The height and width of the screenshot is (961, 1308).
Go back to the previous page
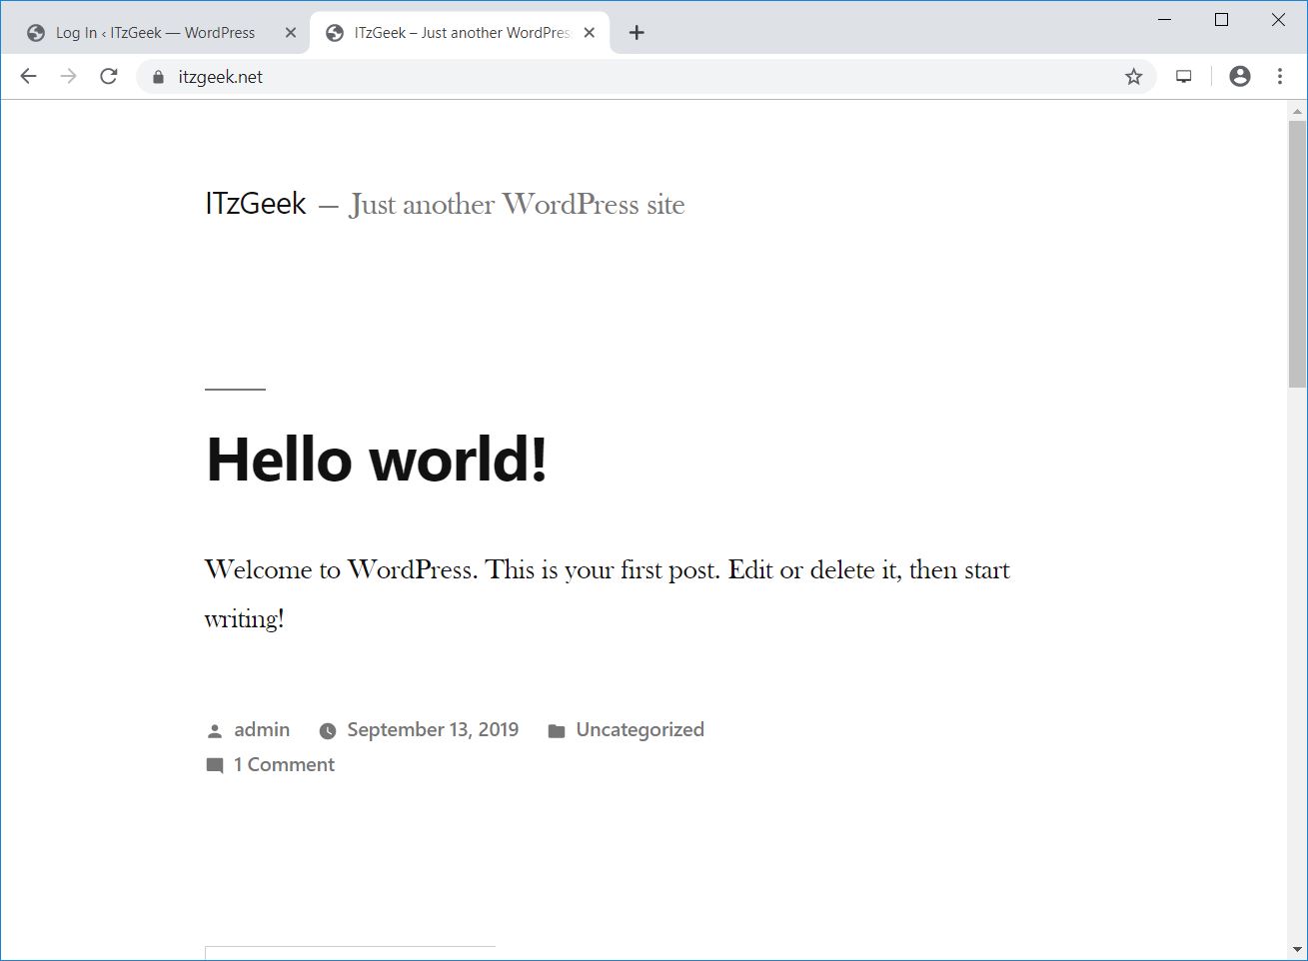pyautogui.click(x=28, y=77)
